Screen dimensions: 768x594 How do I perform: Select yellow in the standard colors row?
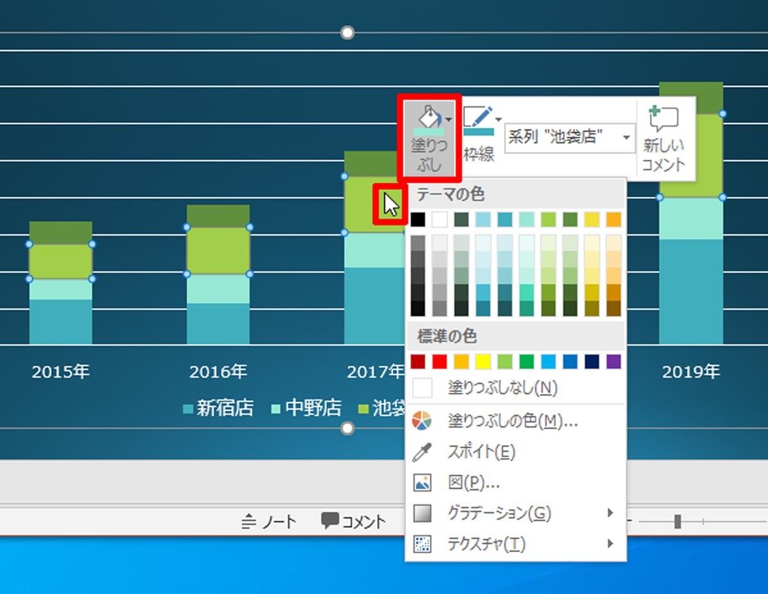click(483, 362)
